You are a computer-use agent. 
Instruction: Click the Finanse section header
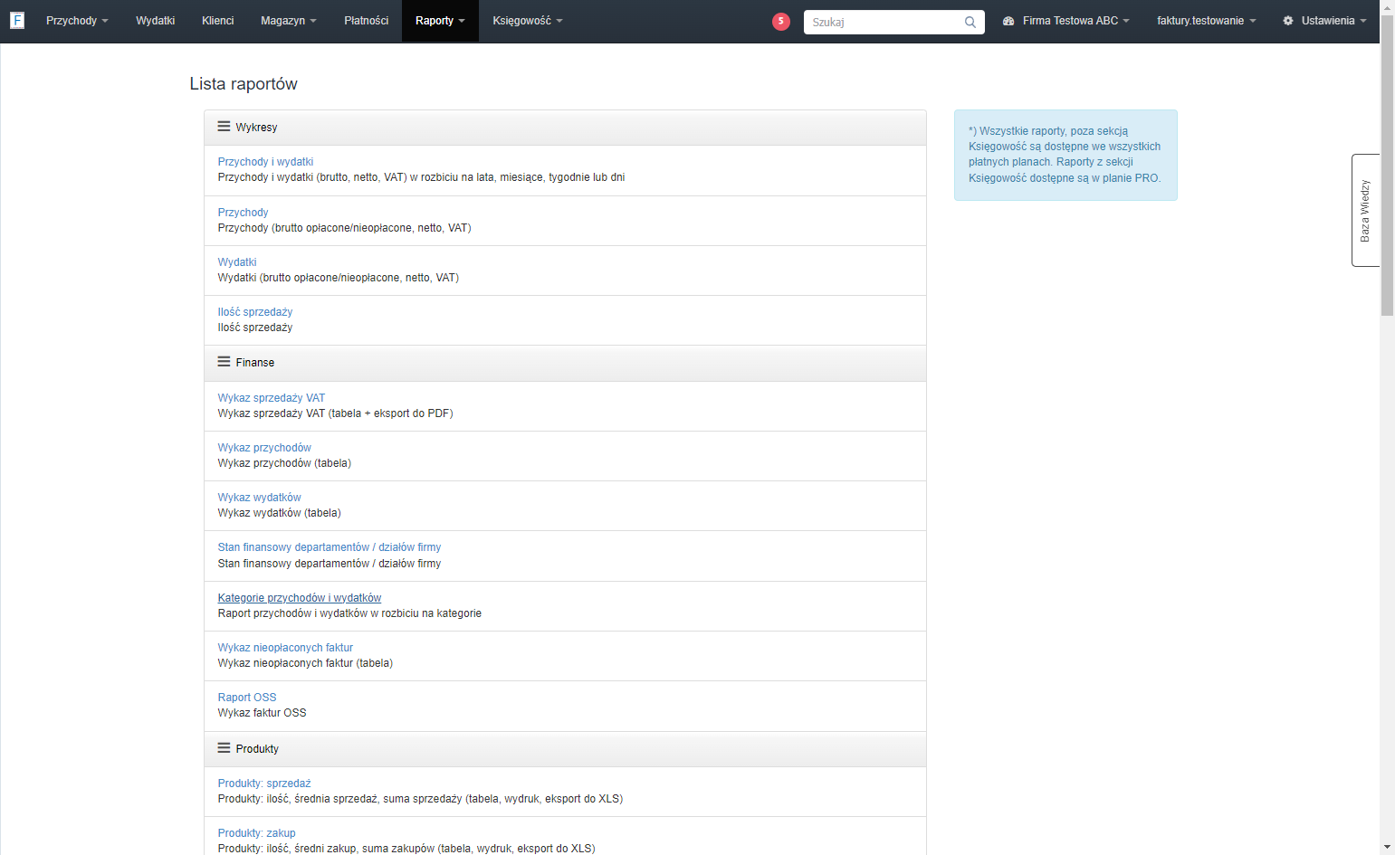565,363
